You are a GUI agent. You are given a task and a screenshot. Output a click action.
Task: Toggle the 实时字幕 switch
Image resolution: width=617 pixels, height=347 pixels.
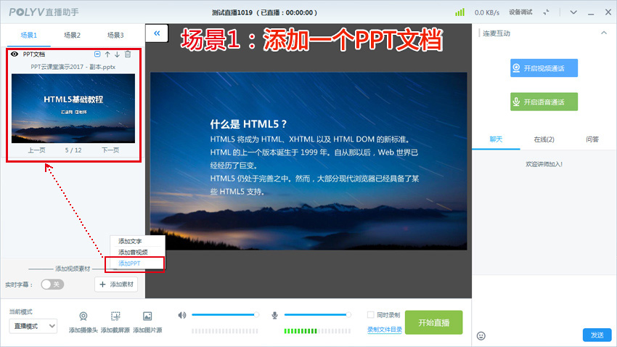tap(52, 285)
